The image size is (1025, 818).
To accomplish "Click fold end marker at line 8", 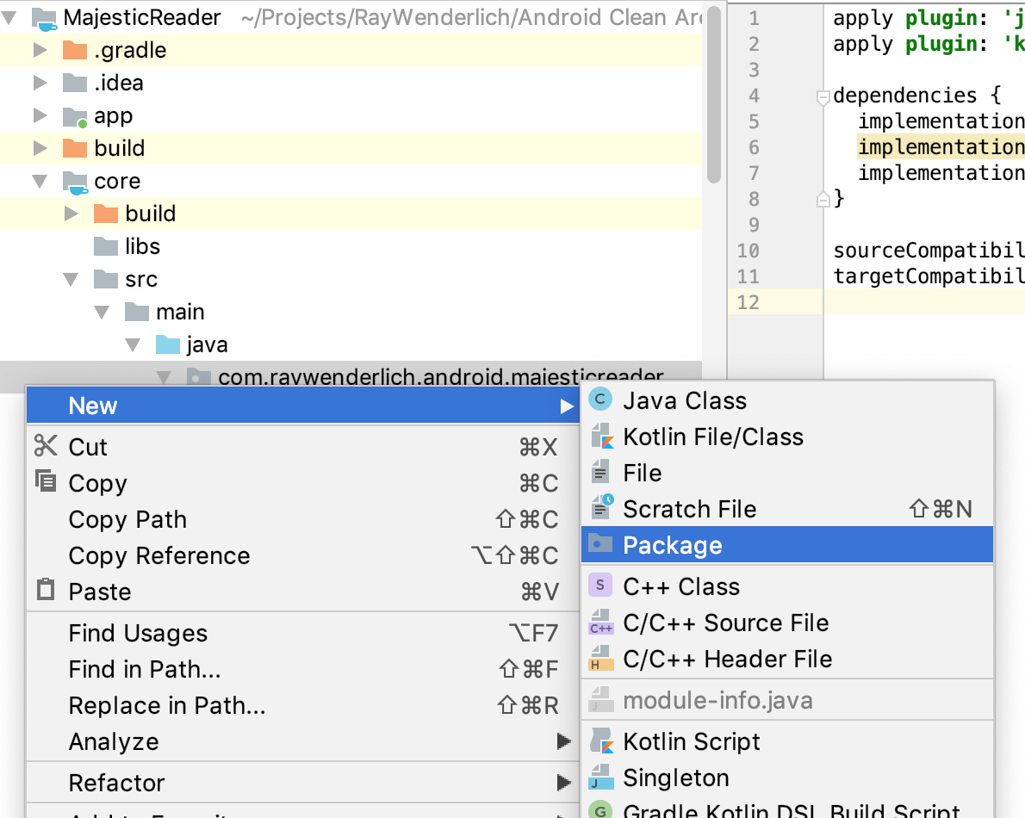I will [x=823, y=199].
